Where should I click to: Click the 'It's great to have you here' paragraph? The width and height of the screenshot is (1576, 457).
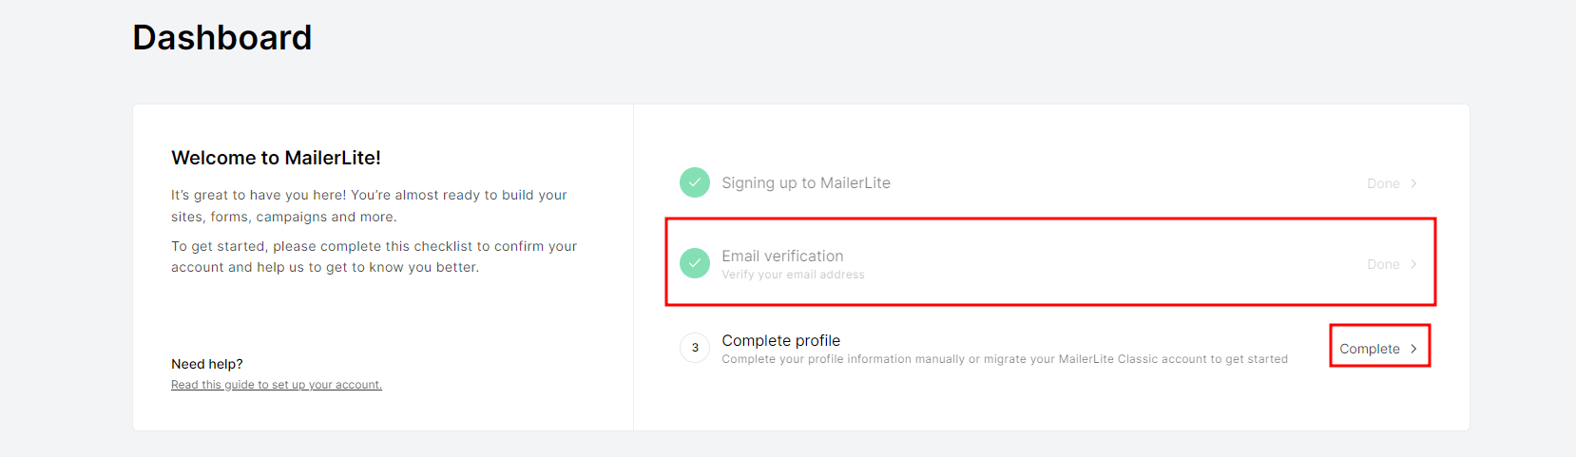click(x=369, y=205)
